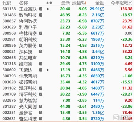Click the R badge beside 深科技
Screen dimensions: 134x122
click(x=41, y=52)
